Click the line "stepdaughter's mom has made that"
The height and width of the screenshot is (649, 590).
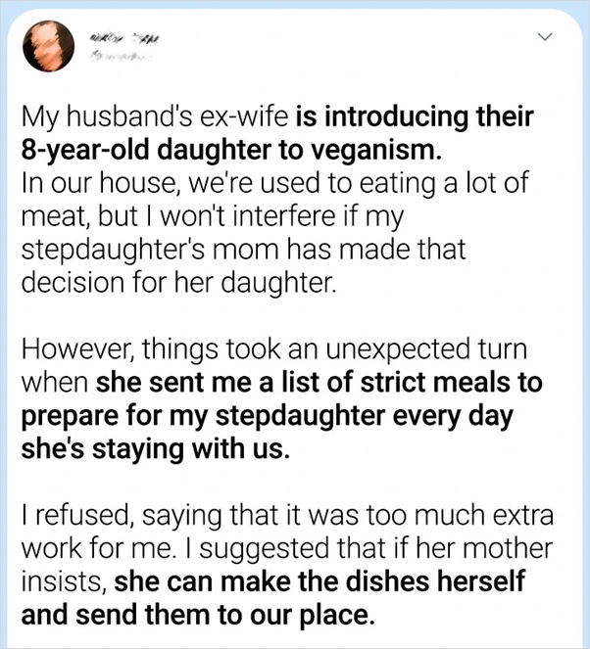tap(243, 249)
